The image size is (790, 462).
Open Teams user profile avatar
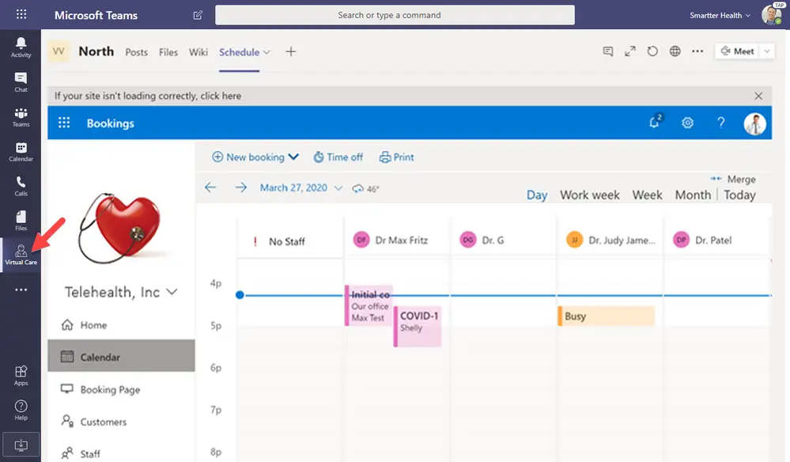click(771, 14)
